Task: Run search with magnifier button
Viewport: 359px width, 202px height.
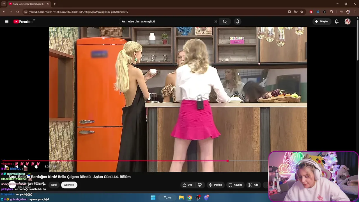Action: [225, 21]
